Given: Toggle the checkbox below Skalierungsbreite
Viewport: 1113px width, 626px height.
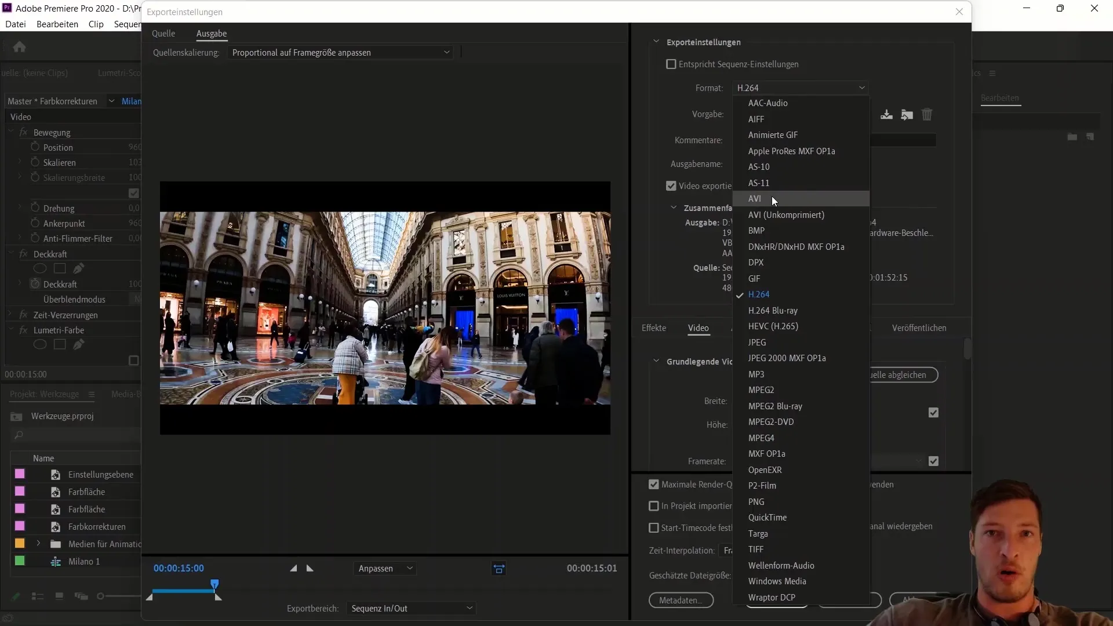Looking at the screenshot, I should click(134, 193).
